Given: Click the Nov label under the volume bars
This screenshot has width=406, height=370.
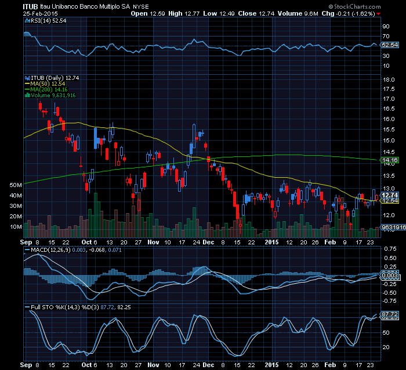Looking at the screenshot, I should click(x=153, y=242).
